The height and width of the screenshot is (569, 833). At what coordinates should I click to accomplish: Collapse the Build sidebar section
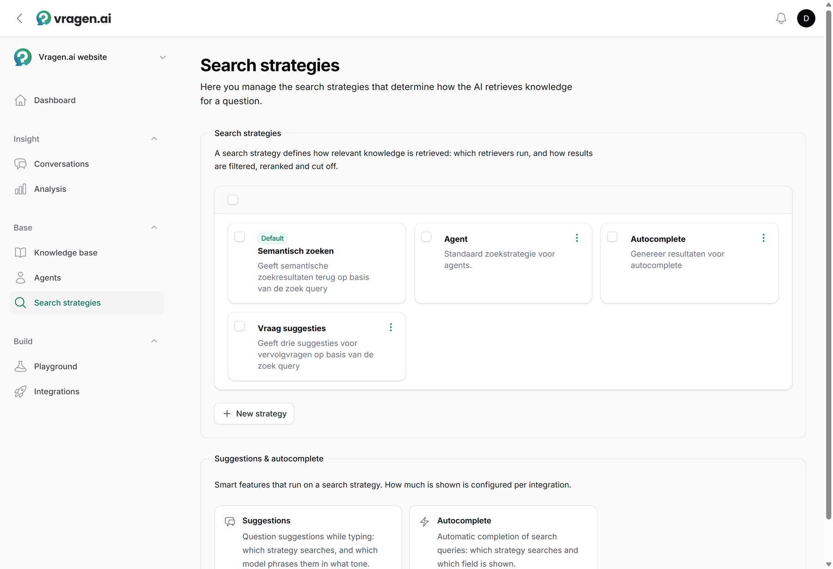[154, 341]
